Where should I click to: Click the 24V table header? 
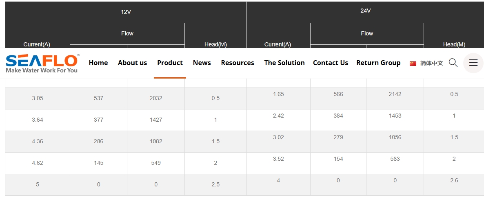pos(366,11)
